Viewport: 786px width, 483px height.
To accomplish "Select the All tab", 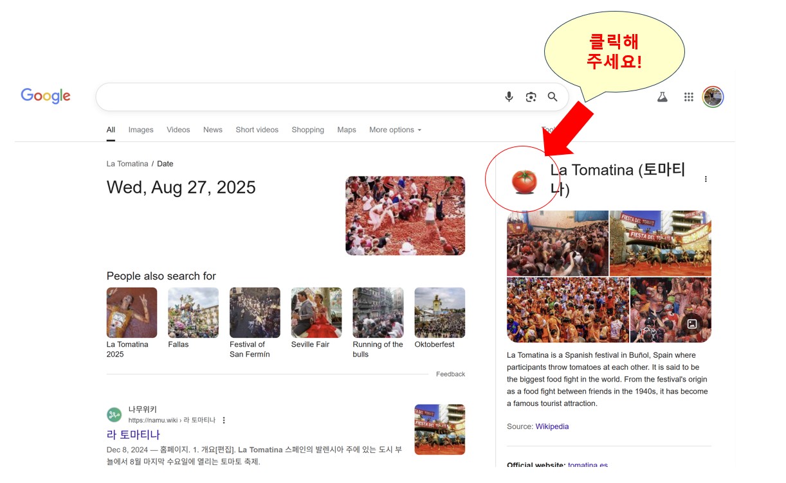I will pos(111,130).
